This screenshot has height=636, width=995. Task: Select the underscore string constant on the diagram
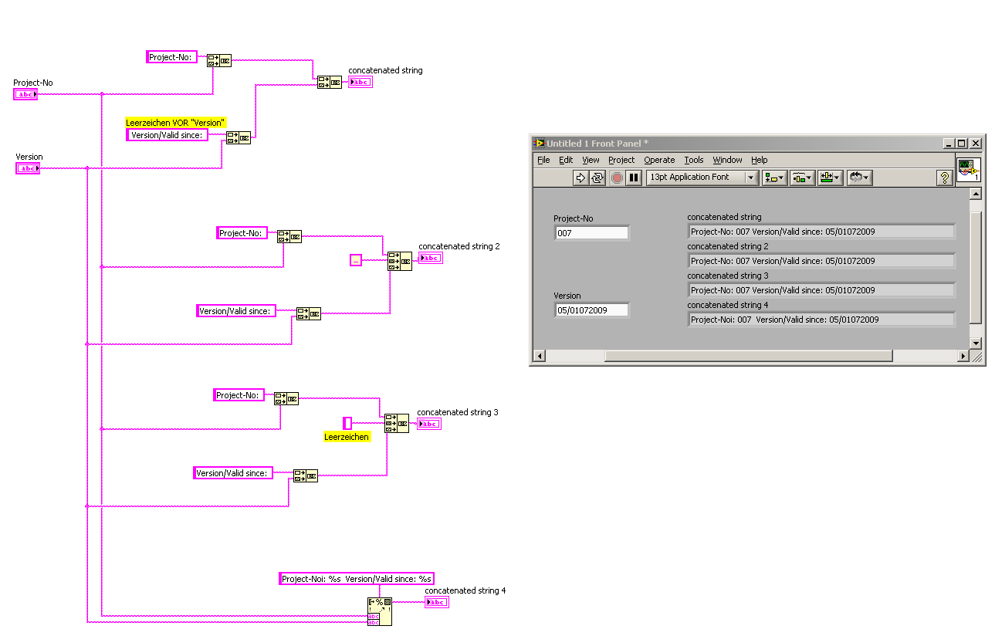click(355, 260)
